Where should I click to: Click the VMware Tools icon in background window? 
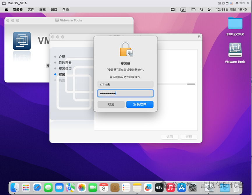pyautogui.click(x=22, y=41)
